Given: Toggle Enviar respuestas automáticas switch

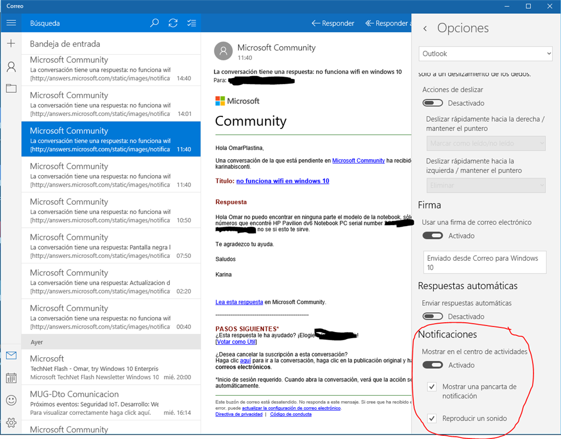Looking at the screenshot, I should (433, 317).
